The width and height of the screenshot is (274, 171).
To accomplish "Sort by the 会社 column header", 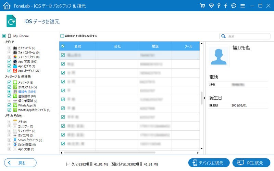I will pyautogui.click(x=117, y=46).
